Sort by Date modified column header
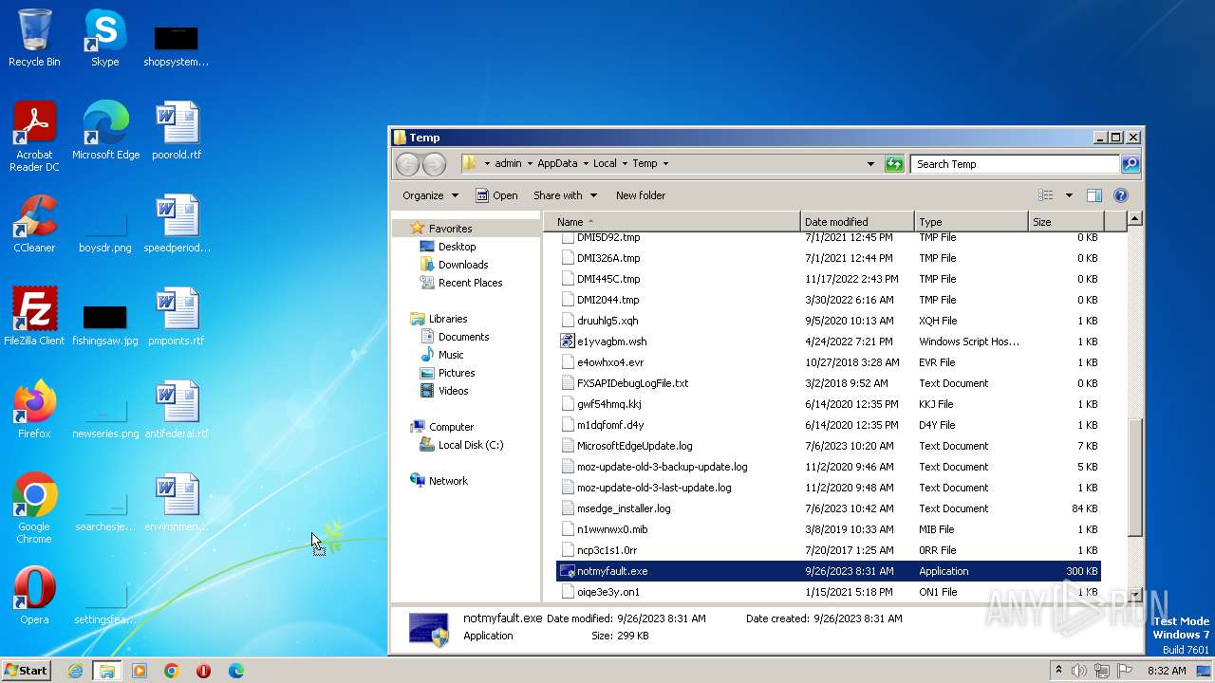 pyautogui.click(x=857, y=222)
